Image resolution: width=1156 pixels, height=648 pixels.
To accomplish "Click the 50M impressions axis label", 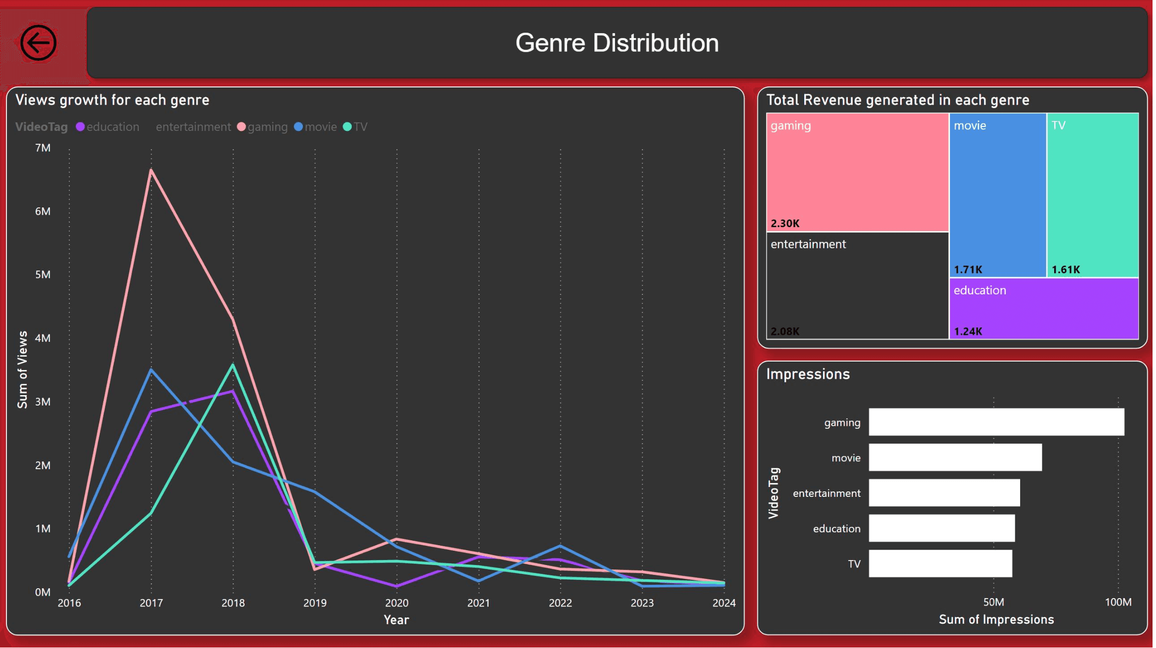I will click(996, 604).
